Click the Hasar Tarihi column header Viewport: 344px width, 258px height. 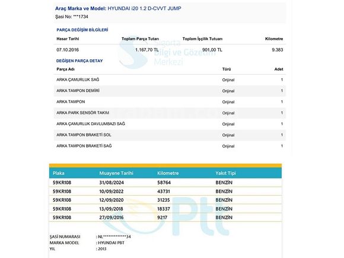coord(68,39)
